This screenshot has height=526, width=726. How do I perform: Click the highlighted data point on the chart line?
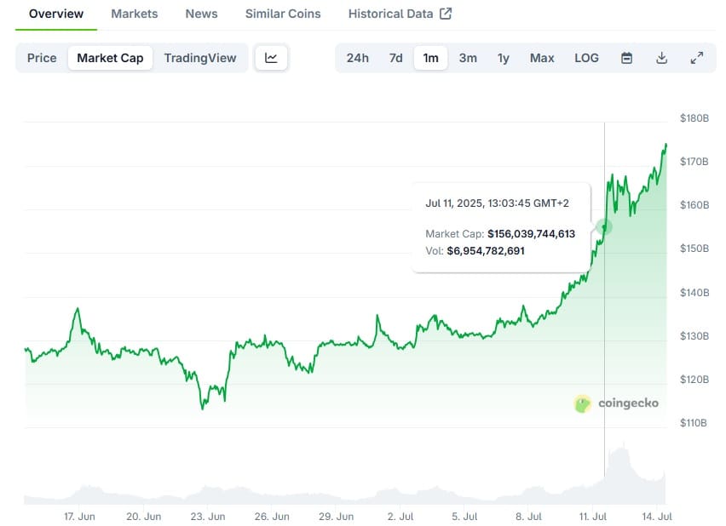coord(604,226)
